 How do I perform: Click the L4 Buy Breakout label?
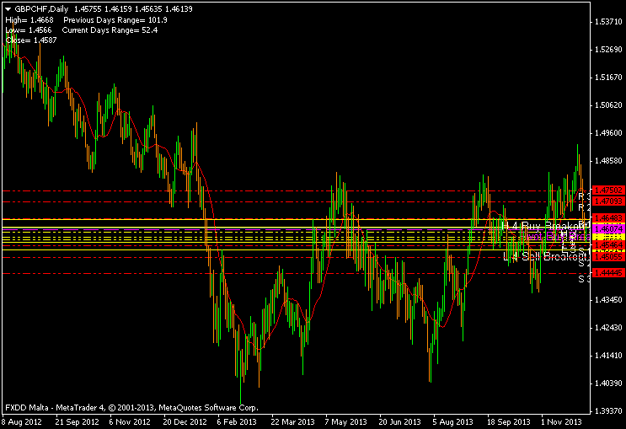tap(541, 226)
